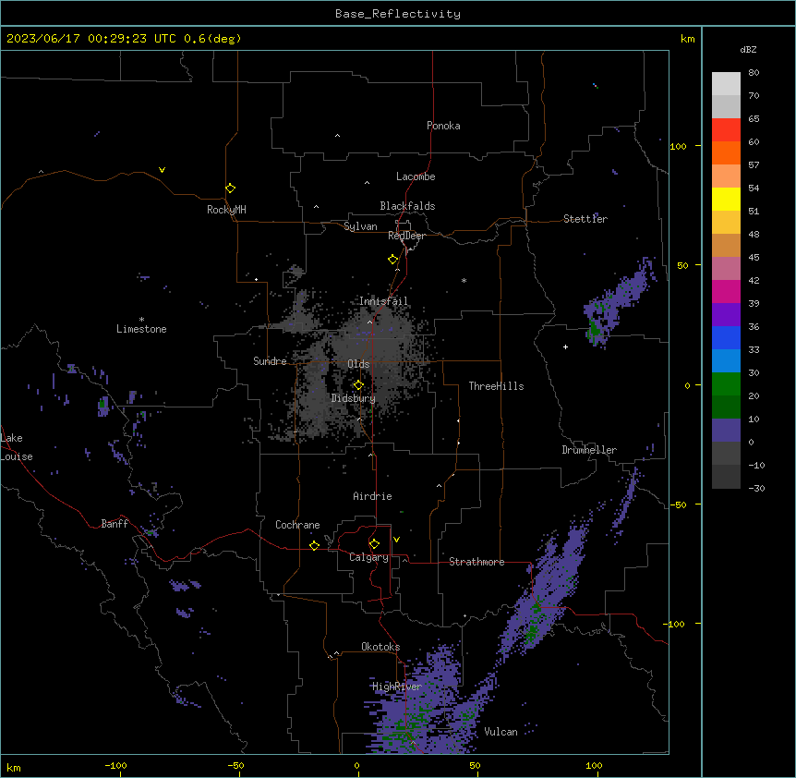
Task: Click the -30 value on dBZ scale
Action: pyautogui.click(x=756, y=488)
